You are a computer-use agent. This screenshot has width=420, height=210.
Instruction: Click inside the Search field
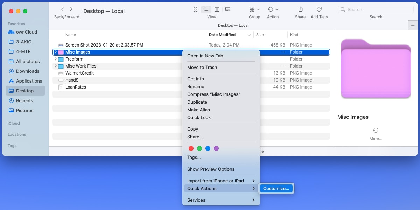(x=376, y=9)
